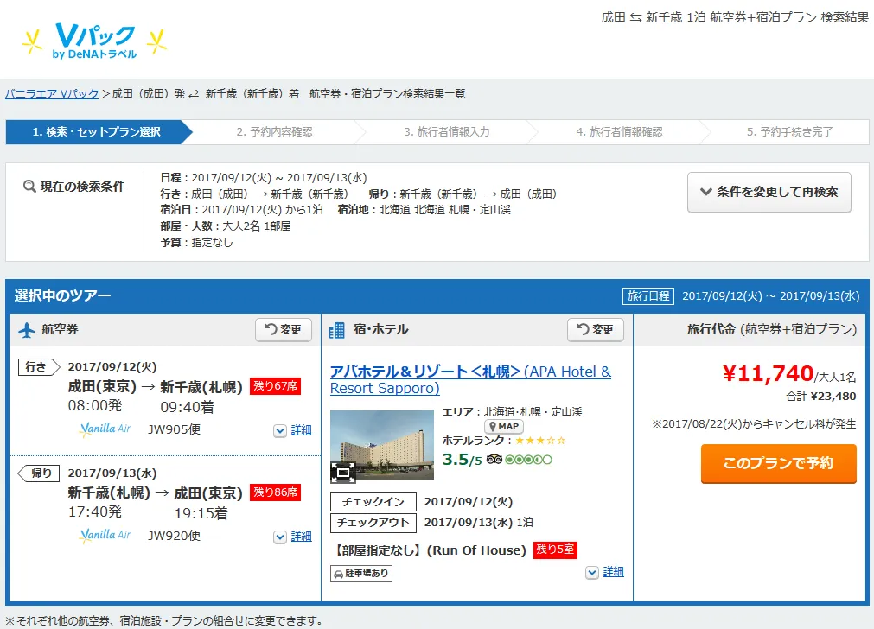Select step 1 検索・セットプラン選択 tab
The image size is (874, 629).
[x=97, y=132]
